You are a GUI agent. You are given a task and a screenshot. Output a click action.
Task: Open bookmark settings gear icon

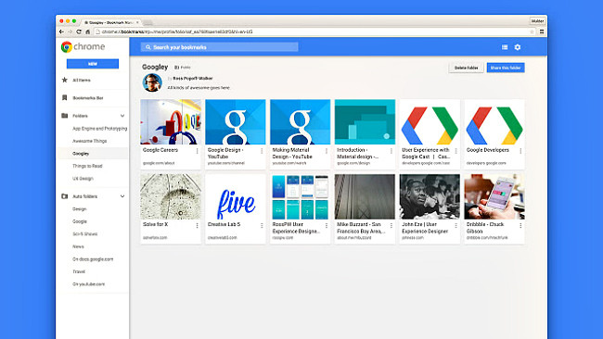pos(518,47)
